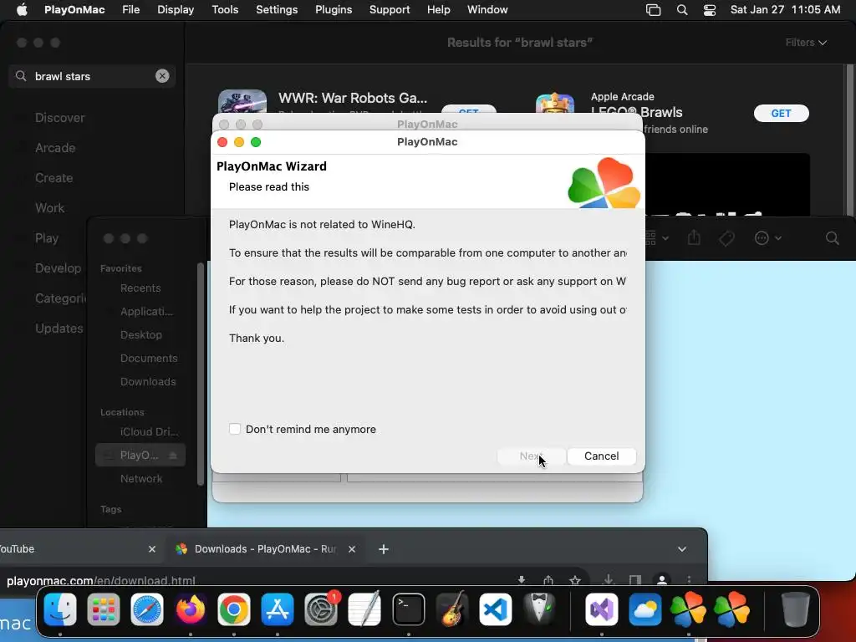Image resolution: width=856 pixels, height=642 pixels.
Task: Open the Window menu
Action: (x=487, y=10)
